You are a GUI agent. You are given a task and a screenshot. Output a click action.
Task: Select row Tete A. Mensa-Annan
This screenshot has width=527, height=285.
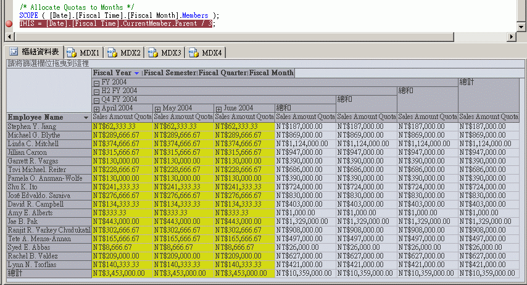49,239
